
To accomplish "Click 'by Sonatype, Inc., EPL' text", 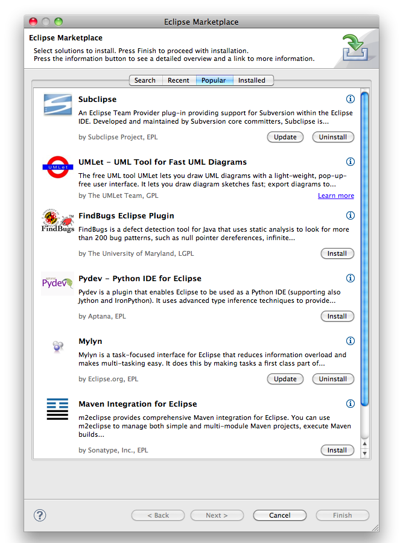I will point(113,450).
